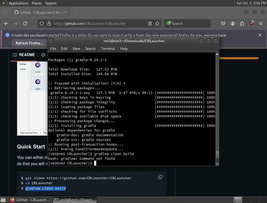Viewport: 267px width, 203px height.
Task: Click the Firefox forward arrow
Action: point(16,23)
